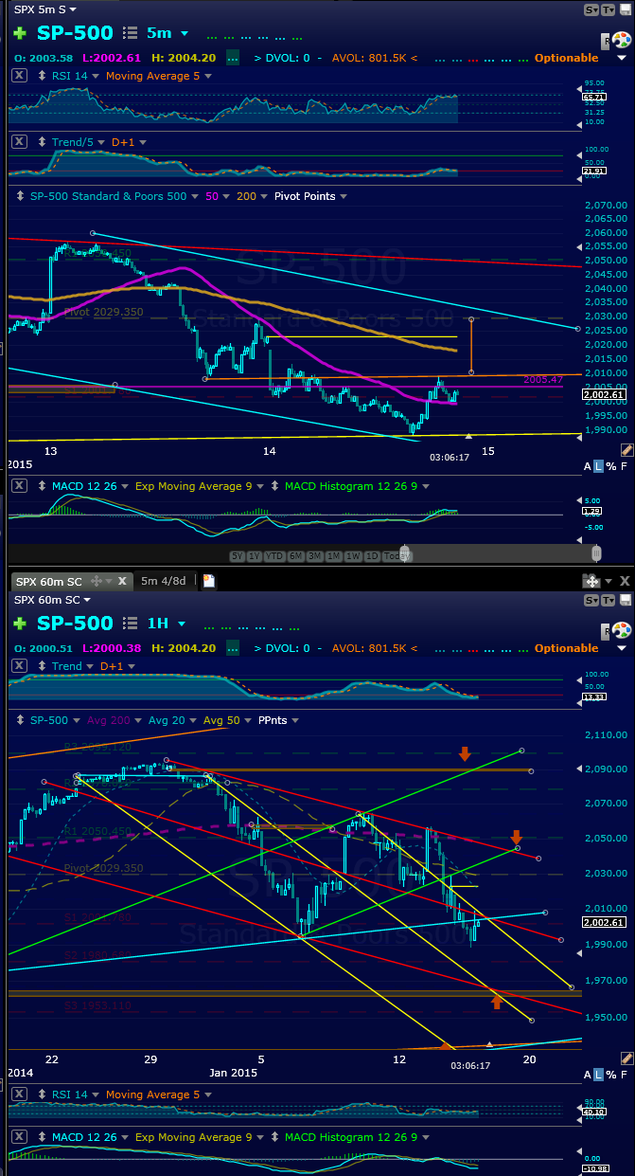Click the green ellipsis box after H: 2004.20 in bottom chart
Screen dimensions: 635x1176
(233, 648)
